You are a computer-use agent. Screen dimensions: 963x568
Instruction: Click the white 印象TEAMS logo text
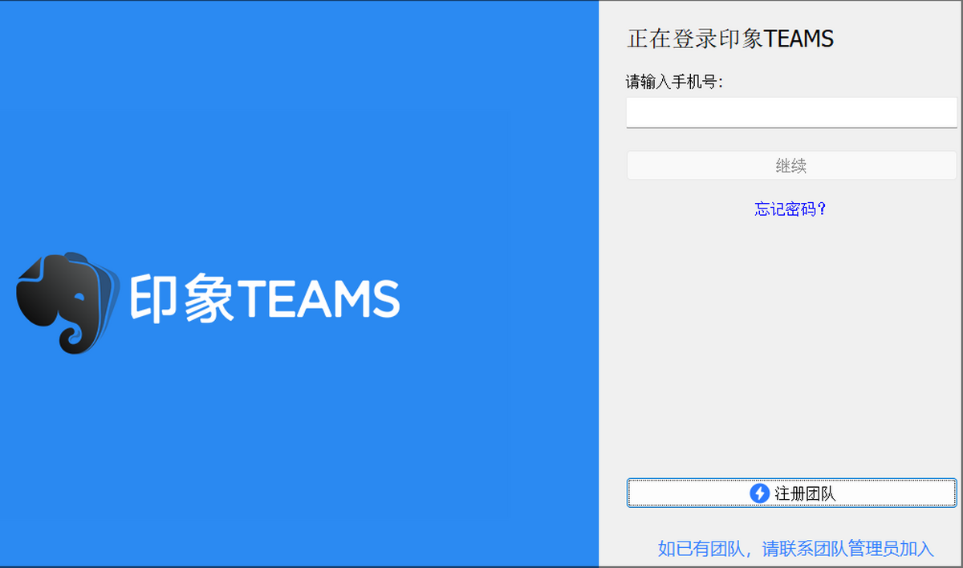(265, 299)
